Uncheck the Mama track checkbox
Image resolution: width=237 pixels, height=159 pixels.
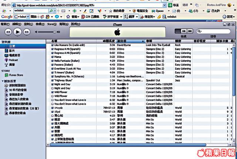pos(53,57)
